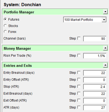The width and height of the screenshot is (109, 112).
Task: Click the Stop (ATR) field showing 2.4
Action: click(x=95, y=87)
